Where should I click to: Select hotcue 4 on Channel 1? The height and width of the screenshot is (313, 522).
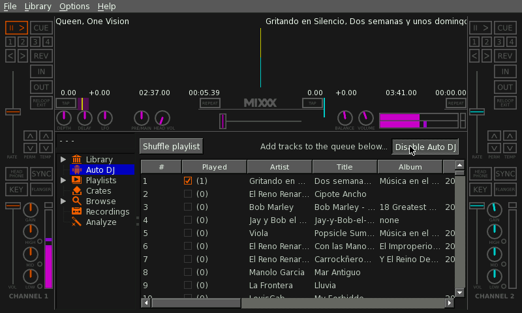[47, 42]
